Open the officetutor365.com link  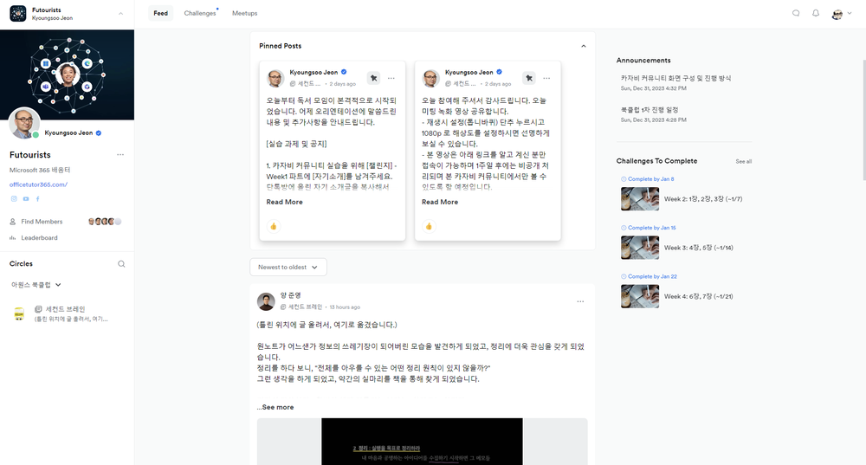[38, 184]
